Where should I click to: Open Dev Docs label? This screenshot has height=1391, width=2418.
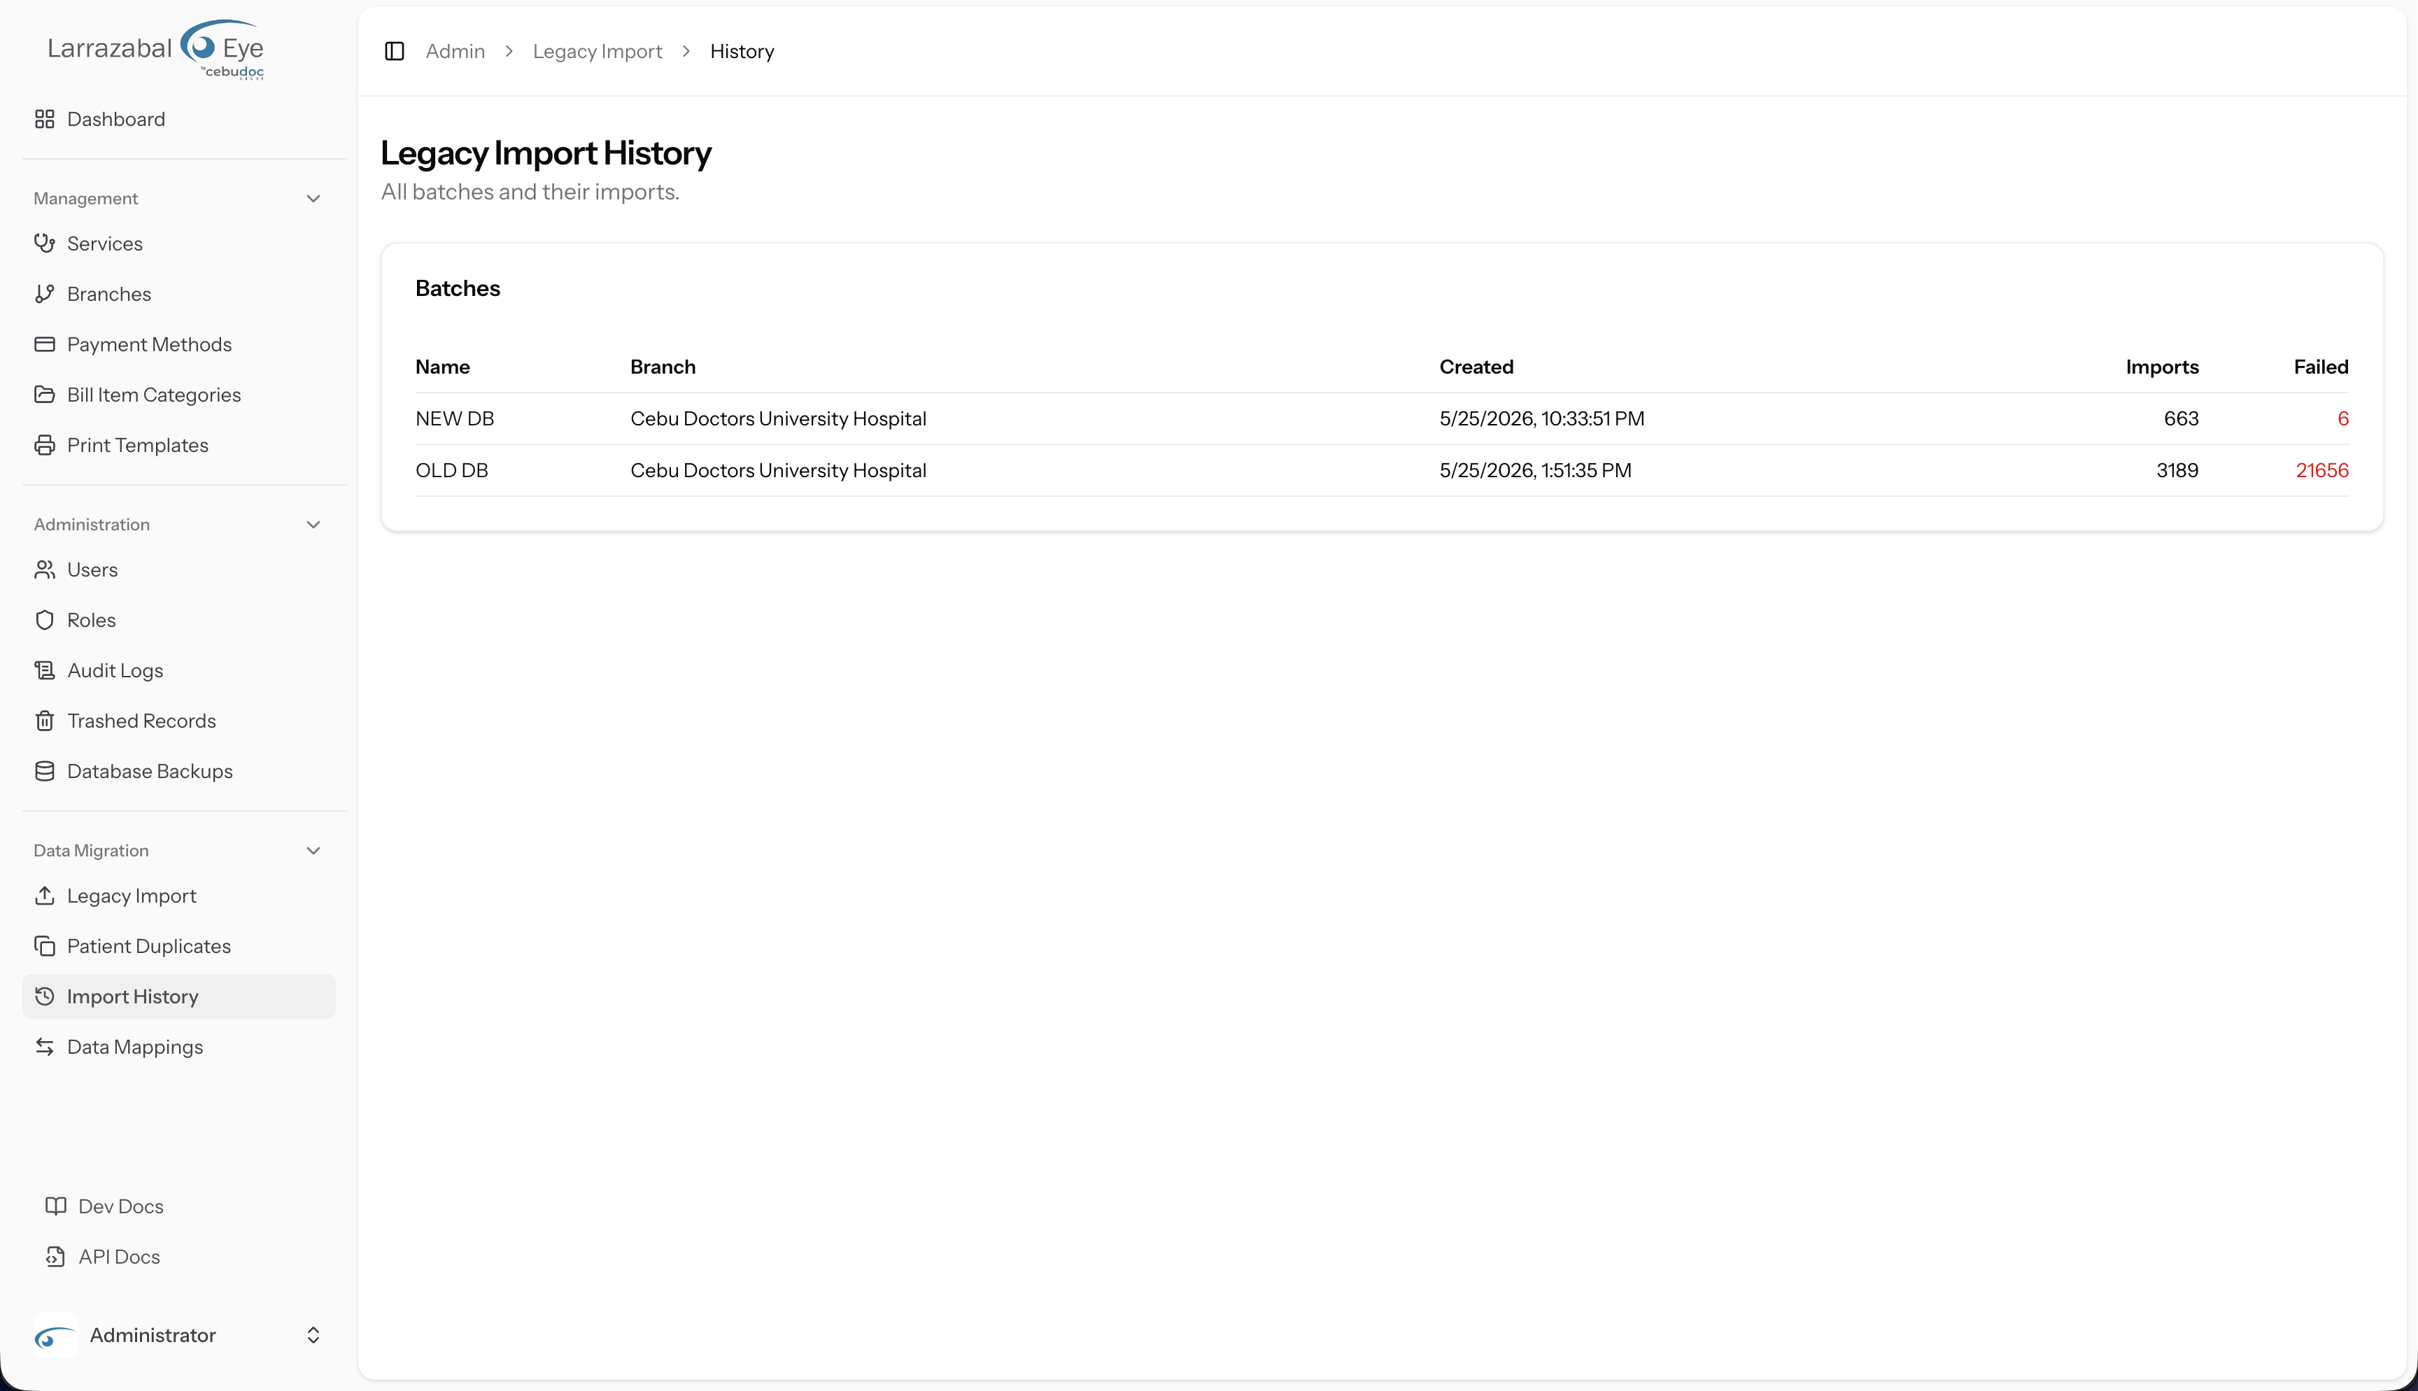[x=121, y=1206]
